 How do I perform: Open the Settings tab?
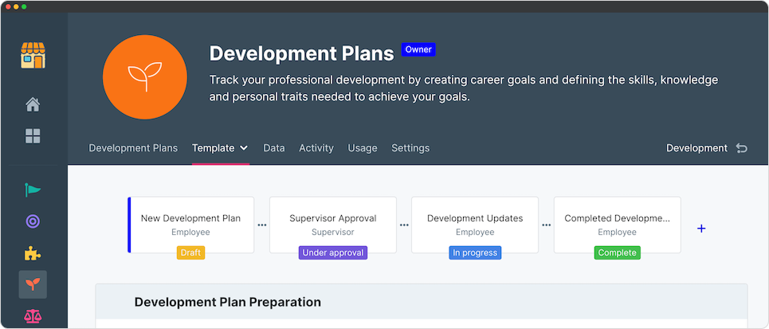pos(410,148)
